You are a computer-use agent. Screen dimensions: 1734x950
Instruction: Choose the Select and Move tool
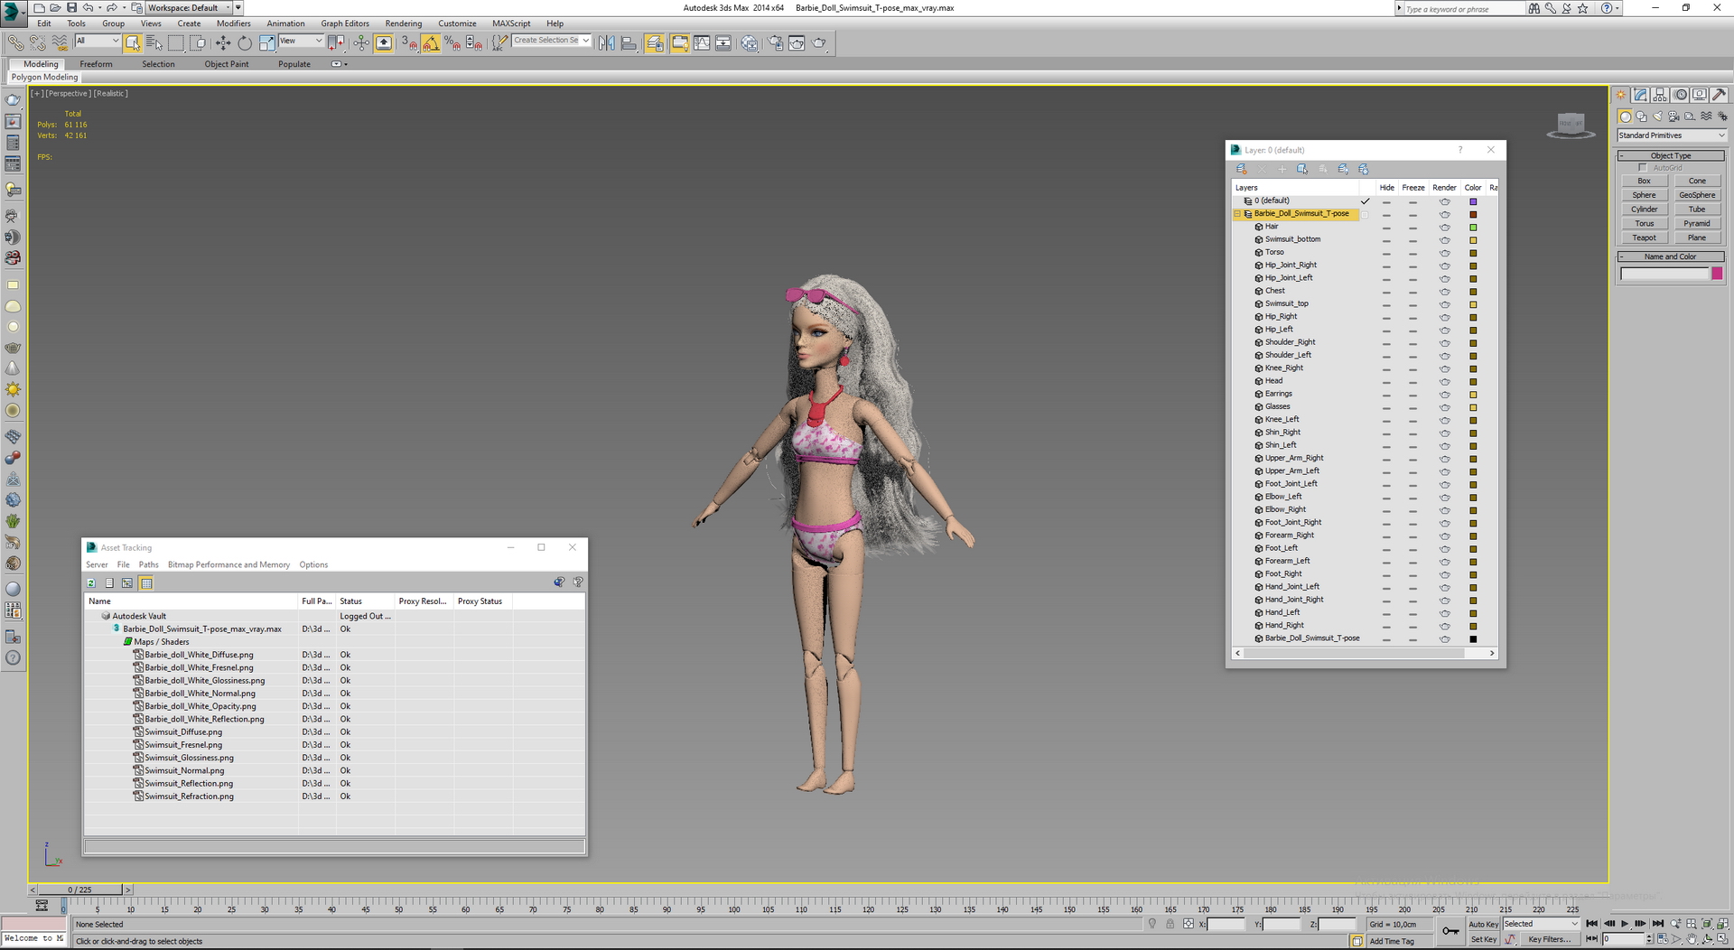(x=223, y=42)
